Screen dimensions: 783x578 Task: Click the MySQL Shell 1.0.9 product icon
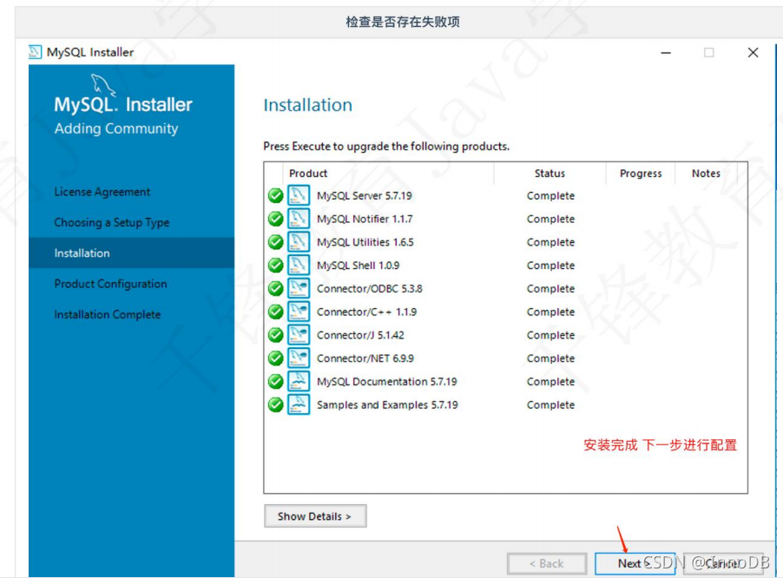[299, 265]
